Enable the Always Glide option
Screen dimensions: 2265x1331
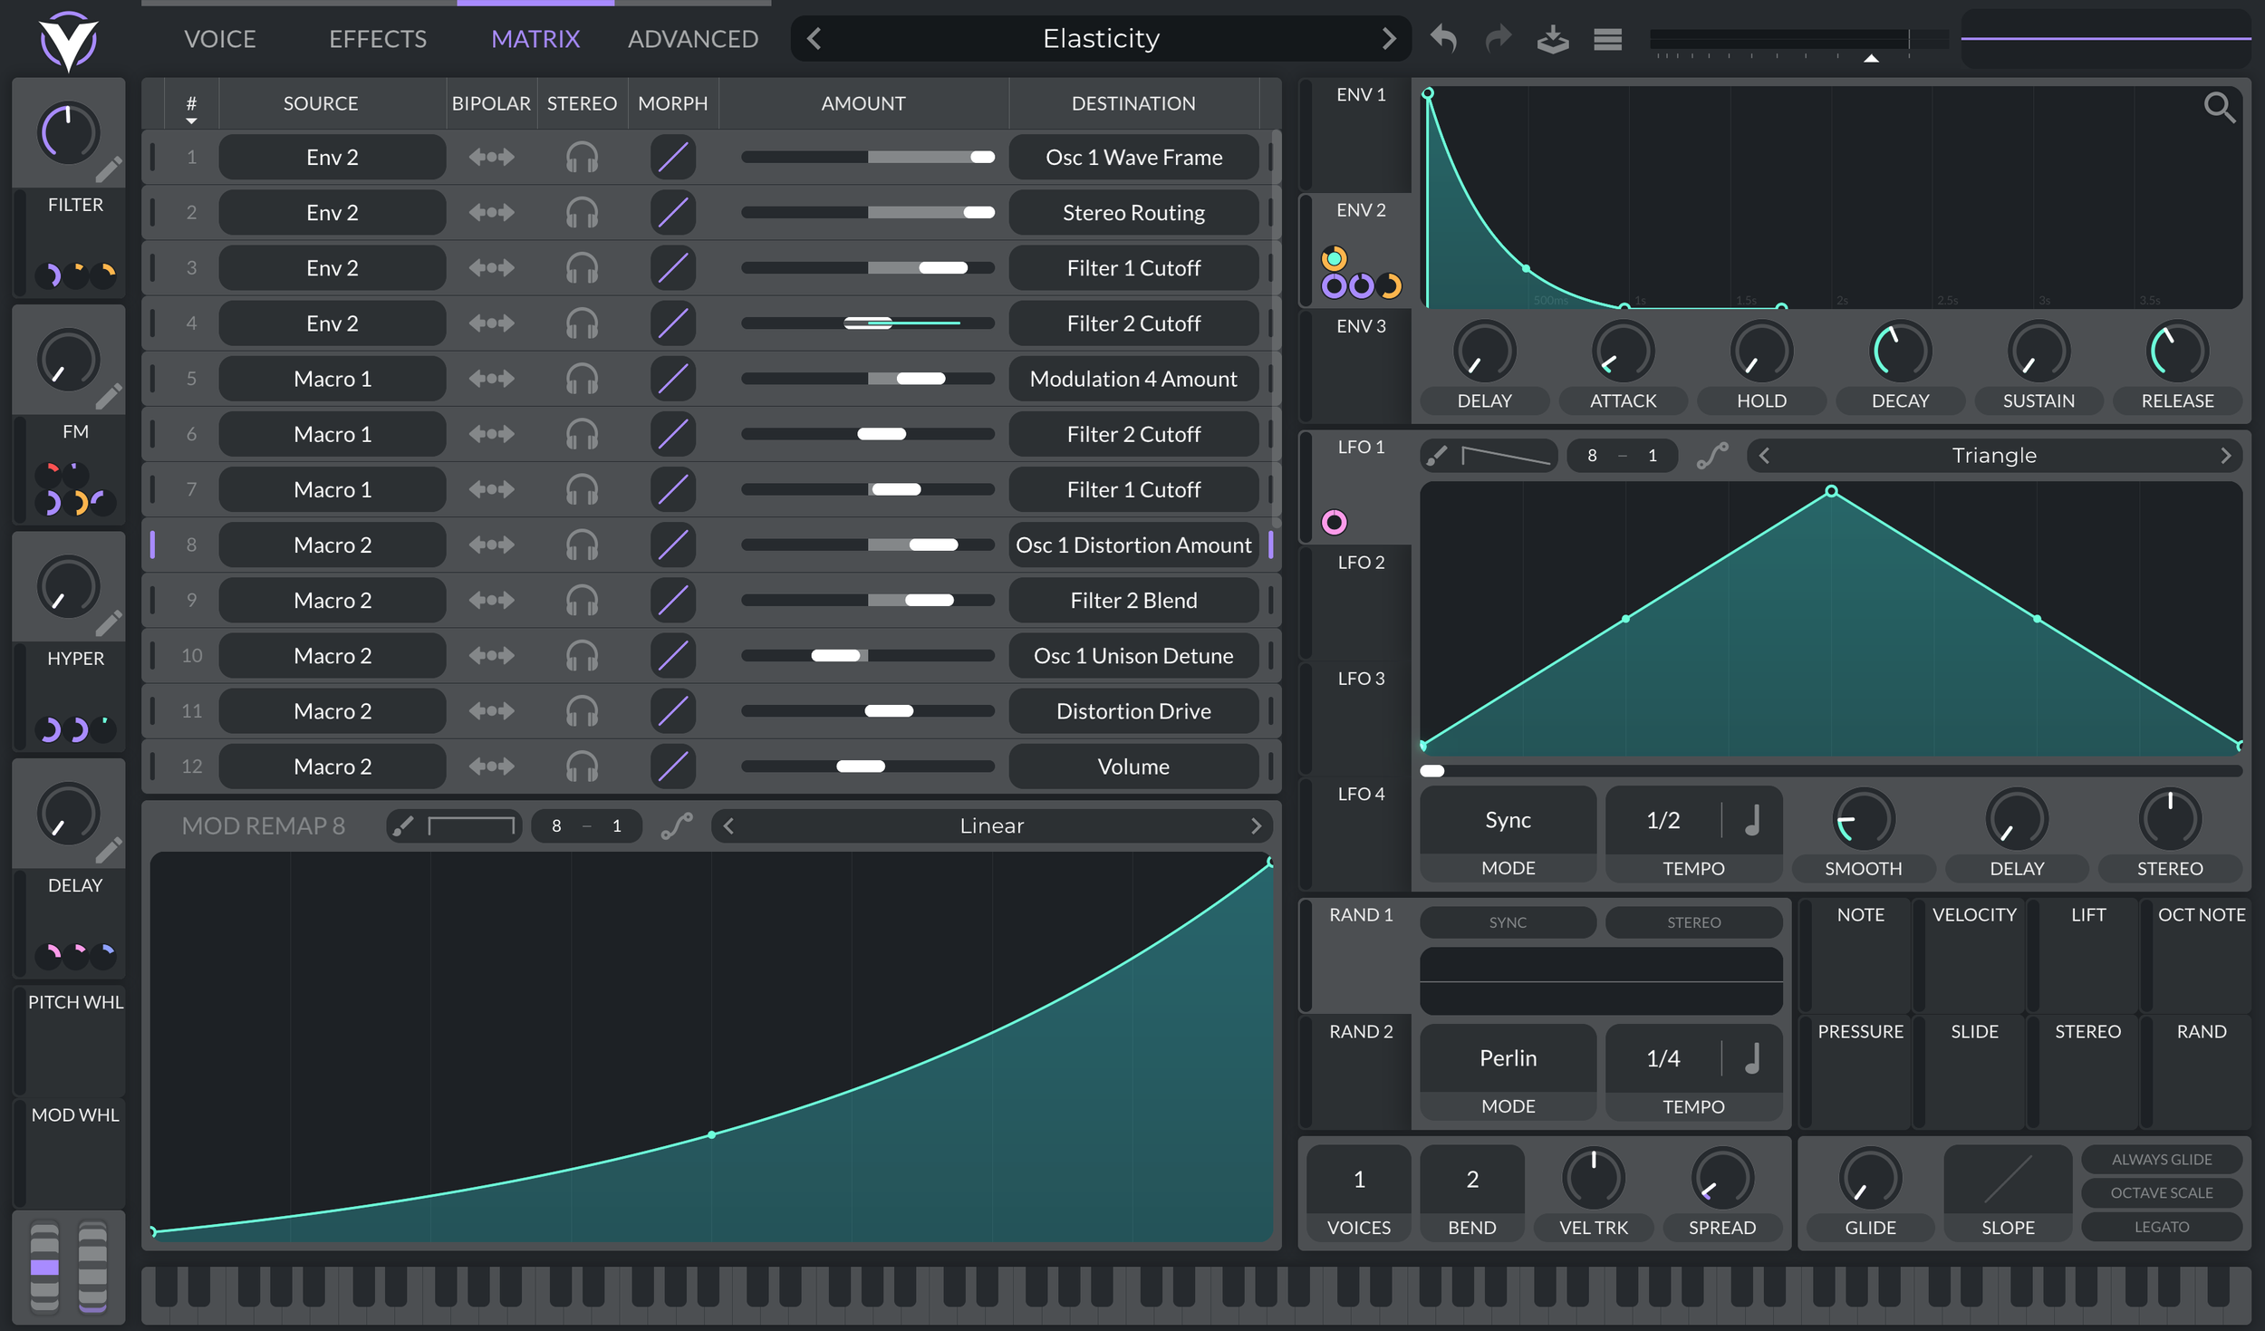point(2161,1159)
